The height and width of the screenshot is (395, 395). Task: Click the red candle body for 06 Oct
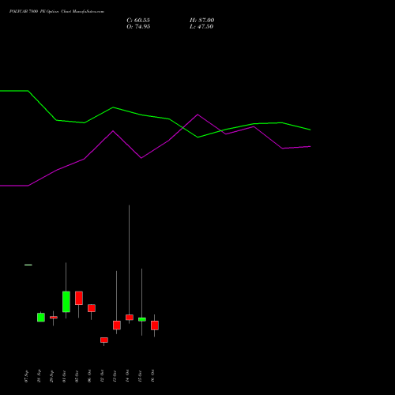tap(92, 308)
